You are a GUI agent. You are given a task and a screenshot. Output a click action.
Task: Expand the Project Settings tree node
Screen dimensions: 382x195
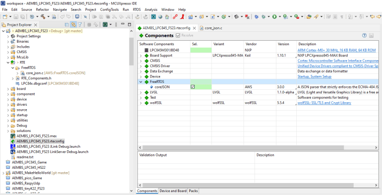point(8,36)
